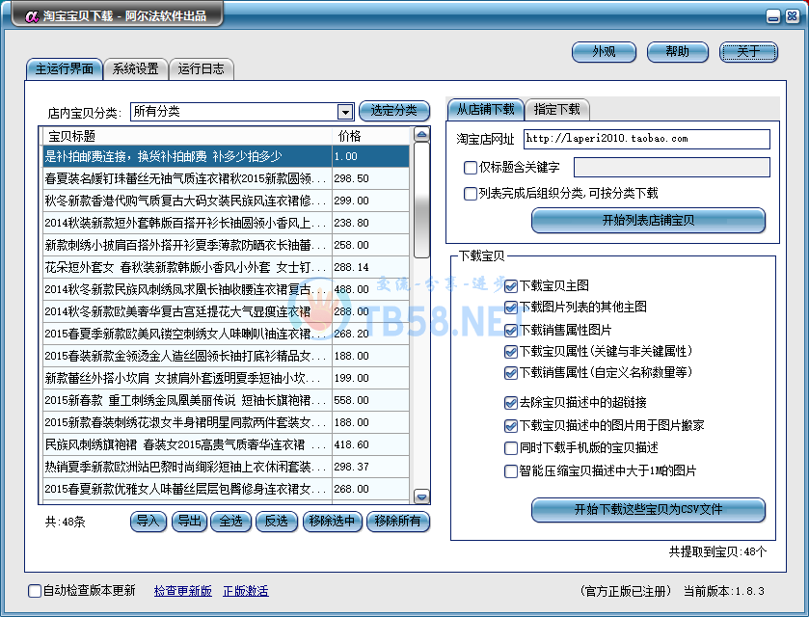Image resolution: width=809 pixels, height=617 pixels.
Task: Click the 全选 select all button
Action: tap(230, 522)
